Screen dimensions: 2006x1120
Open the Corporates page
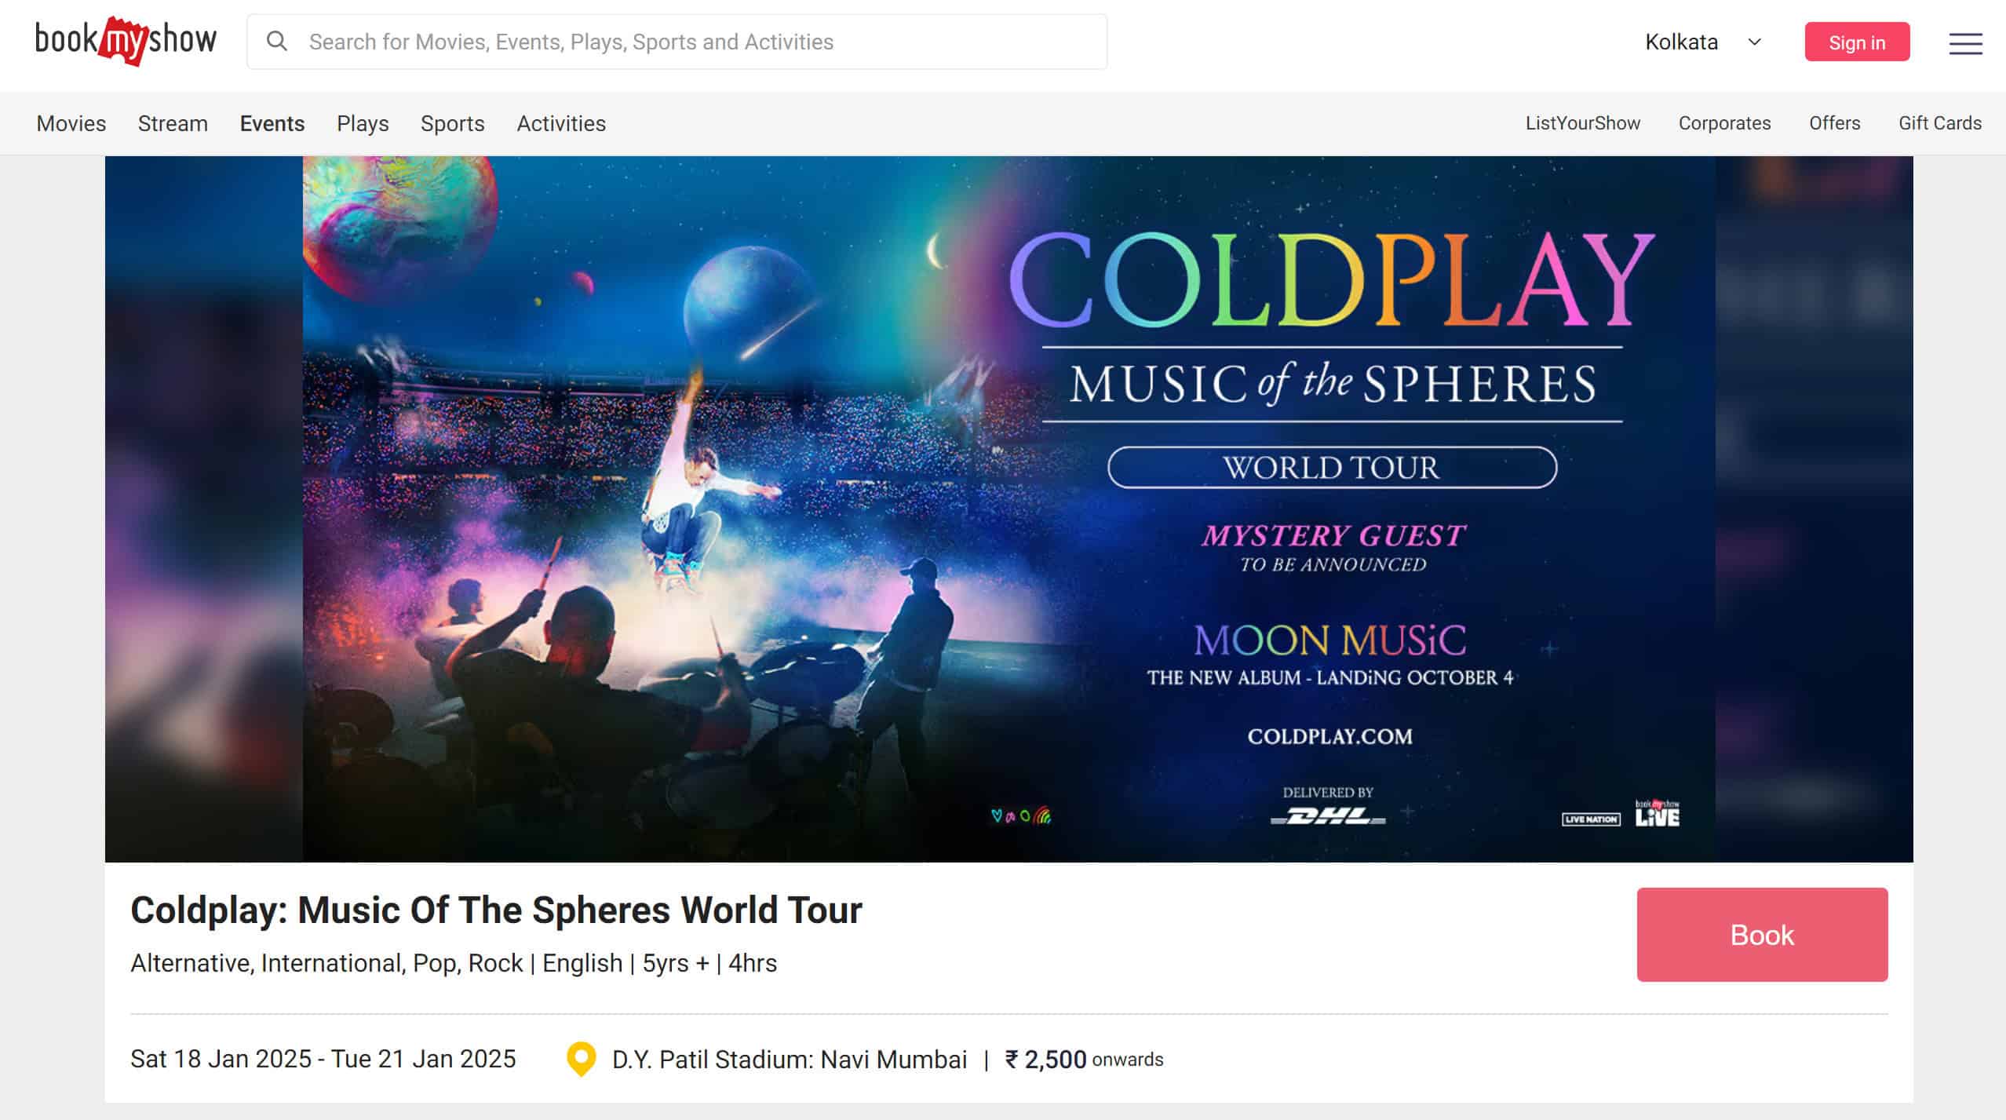1724,123
